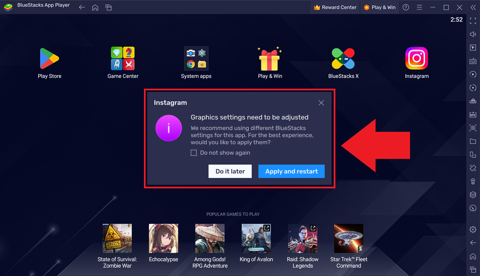Close the Instagram graphics dialog

click(x=321, y=103)
